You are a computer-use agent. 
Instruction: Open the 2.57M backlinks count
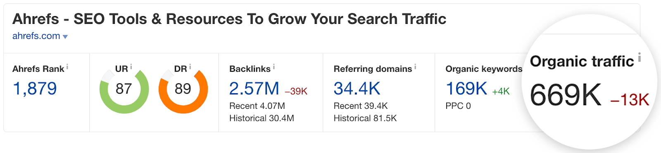tap(254, 89)
